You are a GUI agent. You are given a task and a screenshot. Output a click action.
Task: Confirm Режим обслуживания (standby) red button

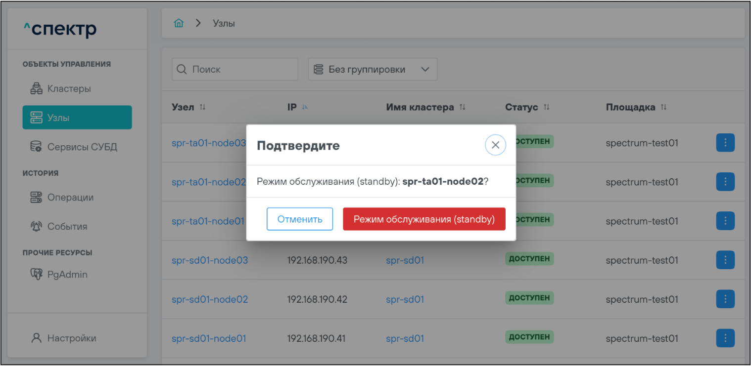click(x=424, y=219)
